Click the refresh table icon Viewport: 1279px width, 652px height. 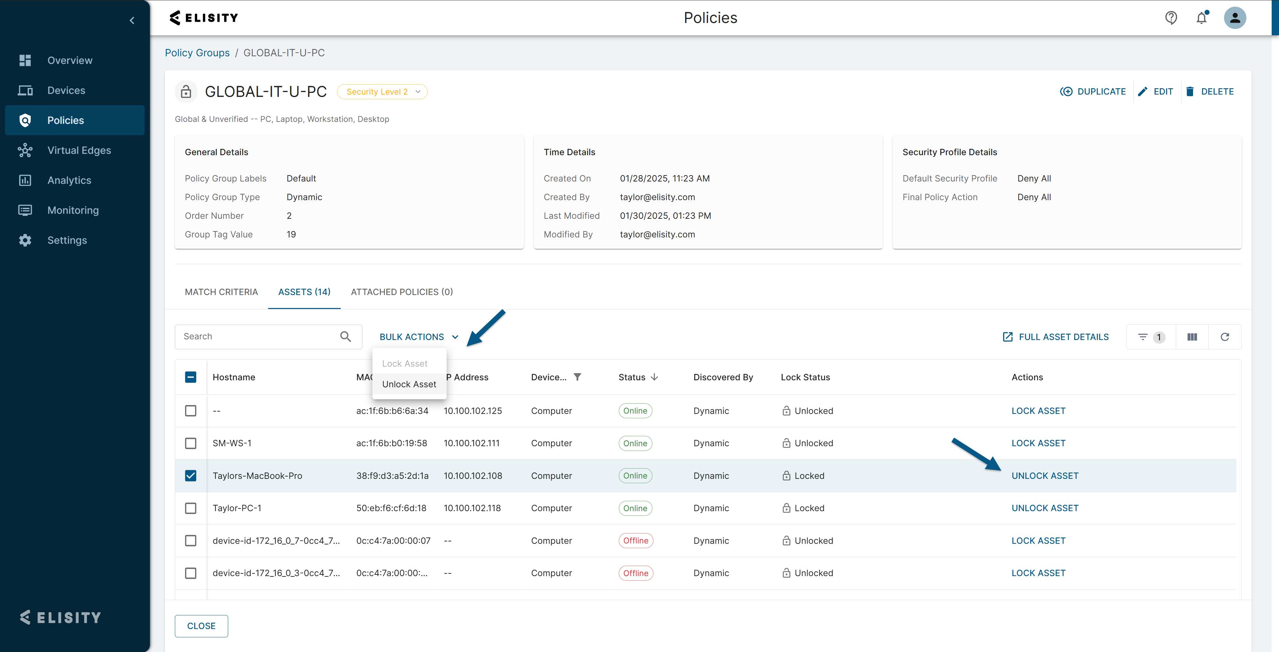[1224, 337]
